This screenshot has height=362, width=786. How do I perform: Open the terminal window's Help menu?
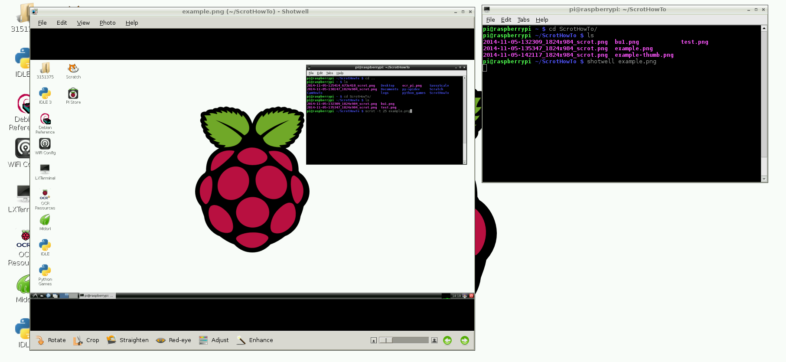(542, 20)
